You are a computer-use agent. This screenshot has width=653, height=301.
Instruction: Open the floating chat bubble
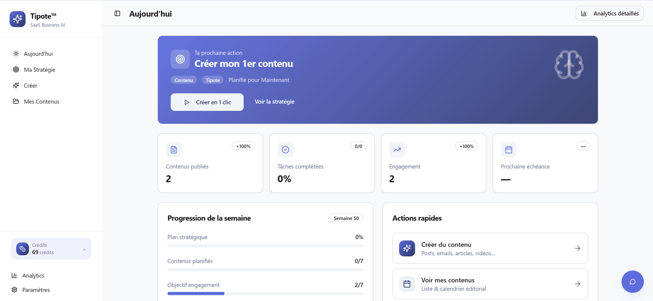coord(633,281)
